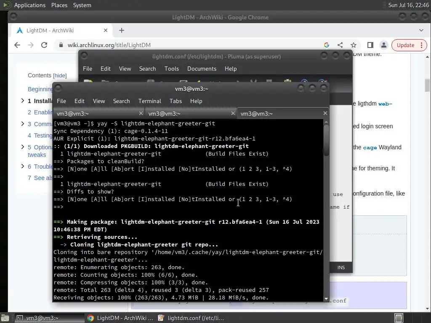431x323 pixels.
Task: Open Beginning link in wiki contents
Action: point(40,89)
